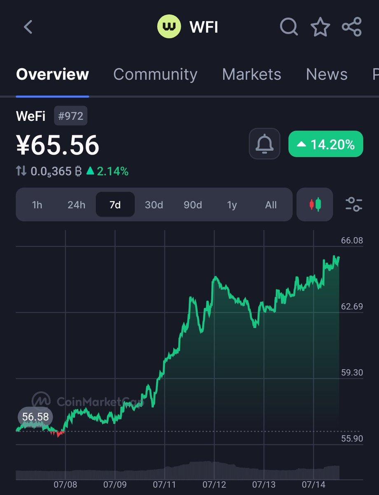Set a price alert with bell icon

(264, 144)
